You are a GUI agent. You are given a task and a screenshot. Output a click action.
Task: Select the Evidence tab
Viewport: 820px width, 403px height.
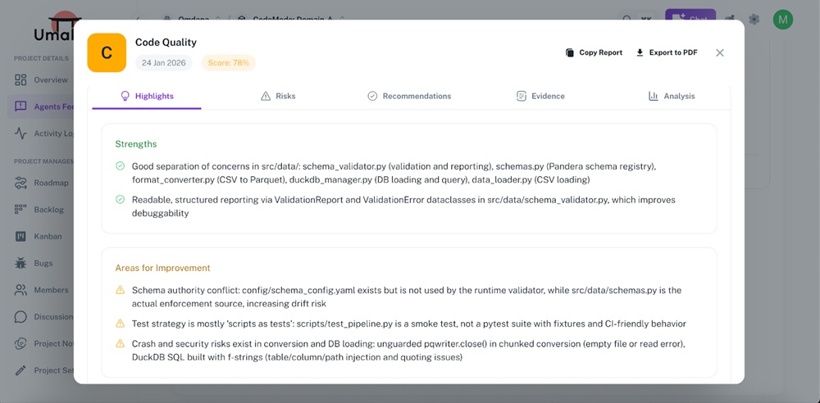click(540, 96)
